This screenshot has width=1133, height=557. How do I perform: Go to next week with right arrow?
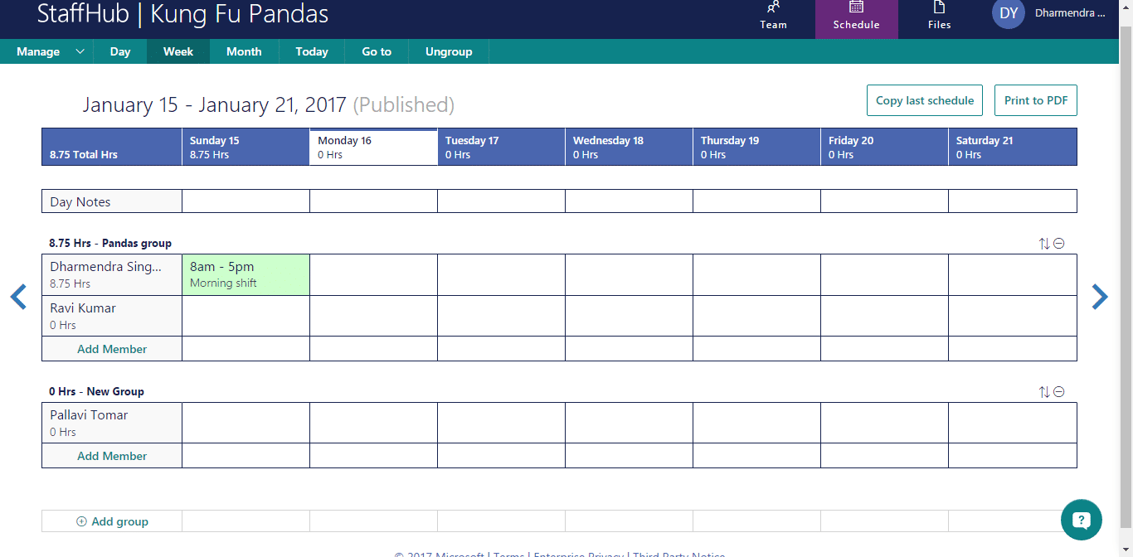tap(1100, 297)
